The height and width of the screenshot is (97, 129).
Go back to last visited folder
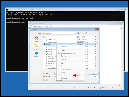78,33
